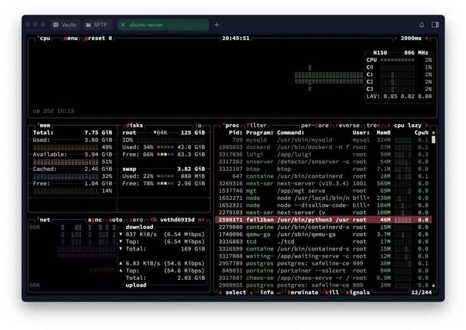Click the notifications bell icon
Viewport: 466px width, 330px height.
pos(422,25)
